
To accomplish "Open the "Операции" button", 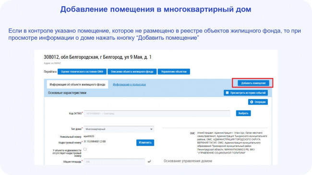I will (x=258, y=102).
